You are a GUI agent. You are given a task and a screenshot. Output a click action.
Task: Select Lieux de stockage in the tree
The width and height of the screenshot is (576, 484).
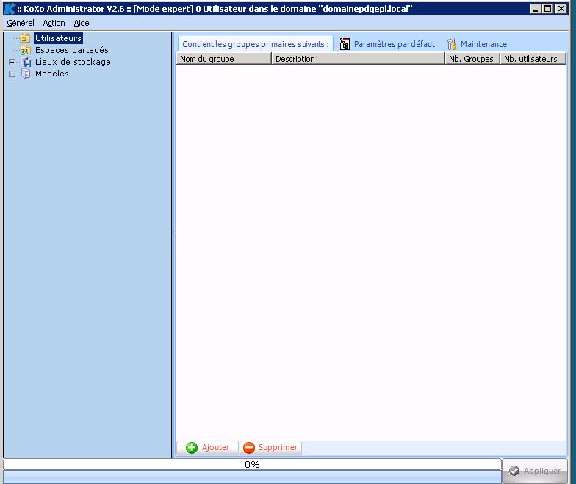73,62
